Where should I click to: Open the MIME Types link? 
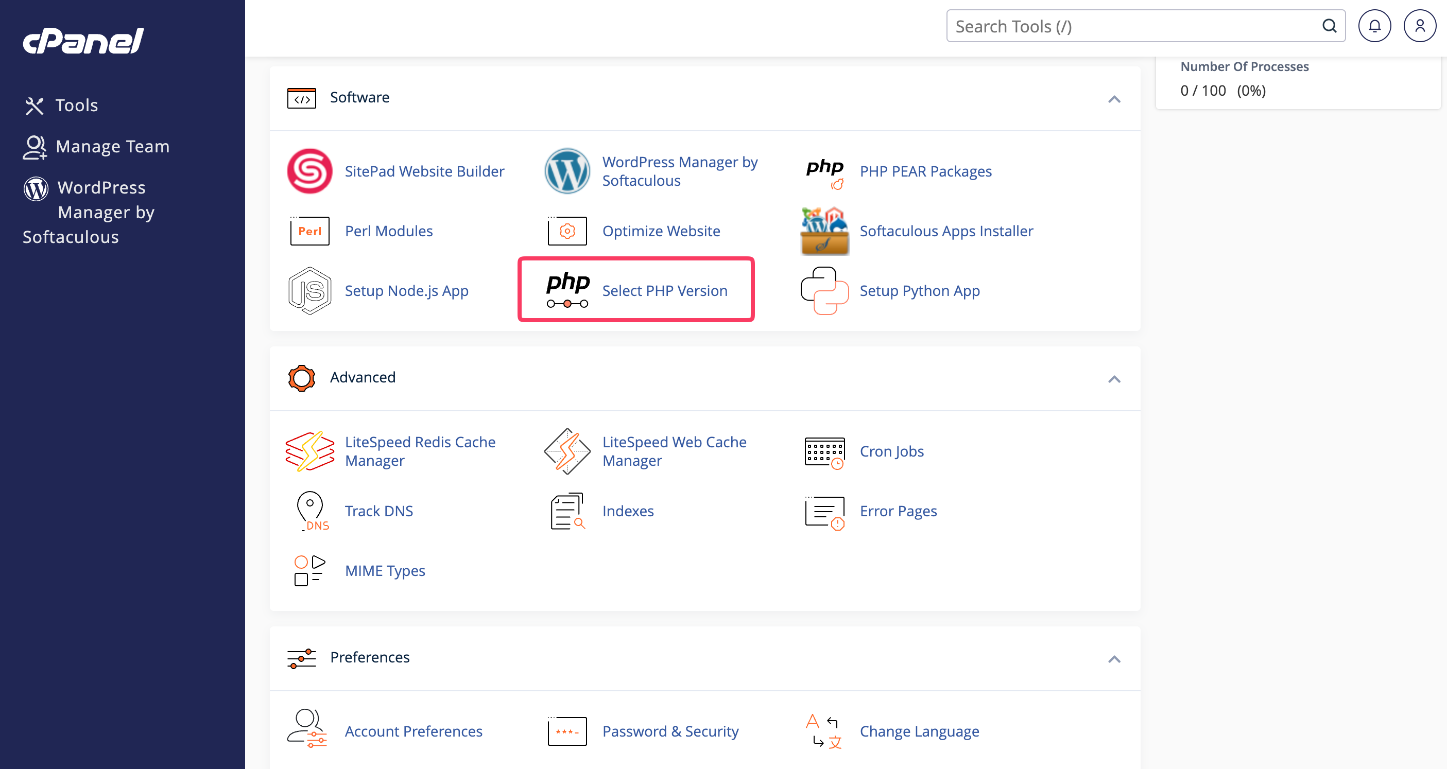[x=385, y=571]
